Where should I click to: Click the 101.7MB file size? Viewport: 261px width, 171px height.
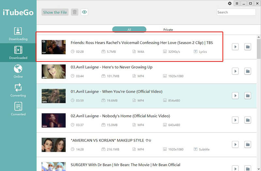pyautogui.click(x=113, y=76)
